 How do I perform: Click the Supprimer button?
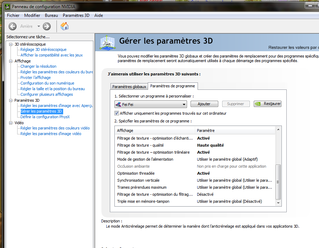tap(235, 104)
